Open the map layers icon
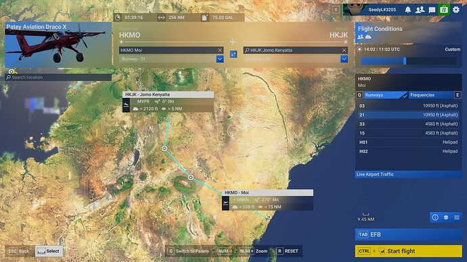The image size is (467, 262). (446, 217)
